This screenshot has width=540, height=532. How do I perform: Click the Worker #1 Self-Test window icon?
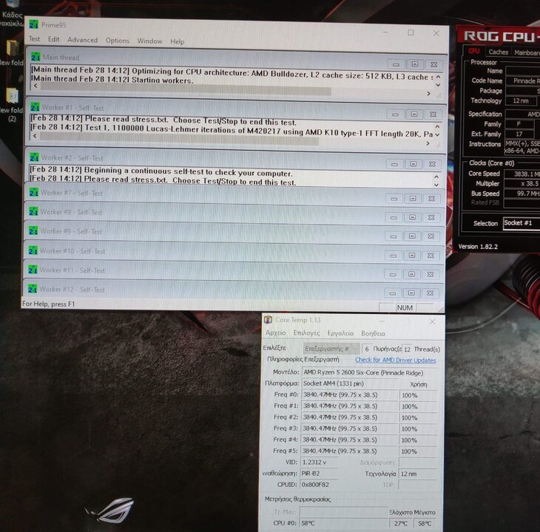pos(35,107)
